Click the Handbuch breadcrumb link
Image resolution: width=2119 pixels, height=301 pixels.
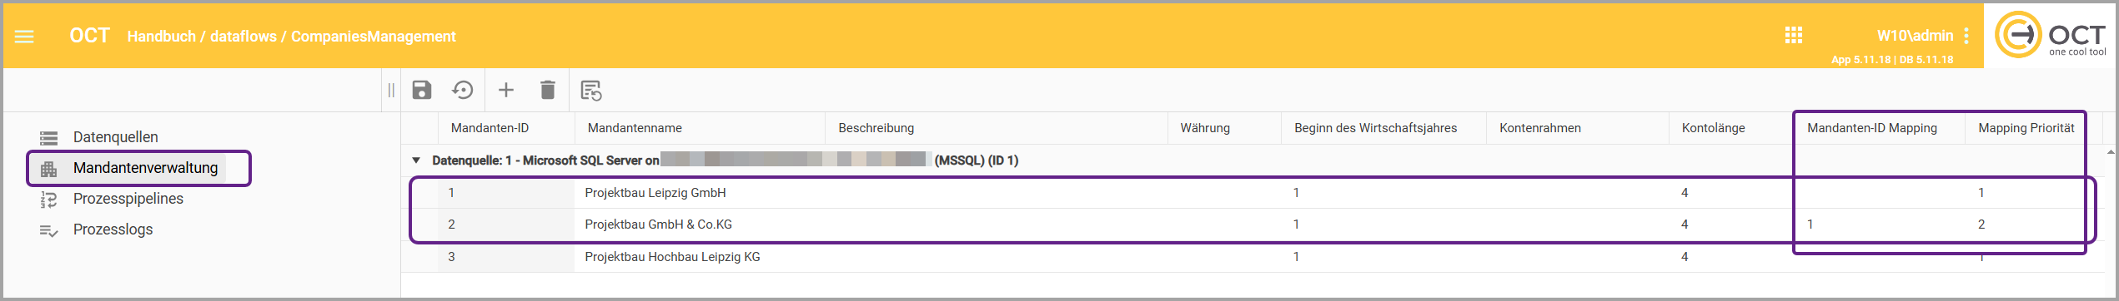(x=162, y=37)
